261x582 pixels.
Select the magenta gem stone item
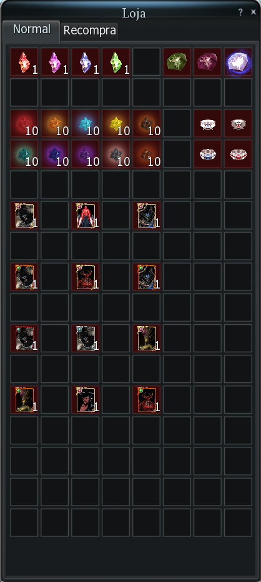tap(208, 61)
